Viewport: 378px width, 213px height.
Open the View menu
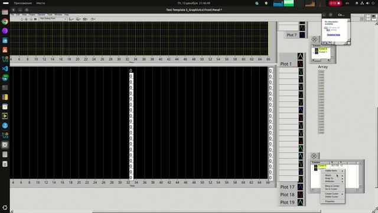coord(24,15)
